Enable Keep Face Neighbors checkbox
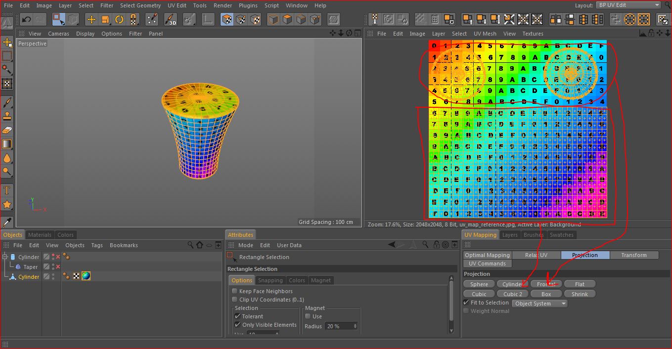 tap(235, 291)
